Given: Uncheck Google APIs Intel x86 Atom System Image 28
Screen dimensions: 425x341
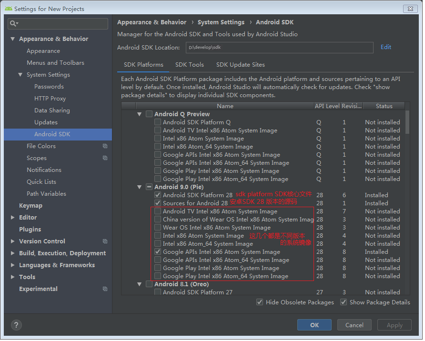Looking at the screenshot, I should [x=158, y=252].
